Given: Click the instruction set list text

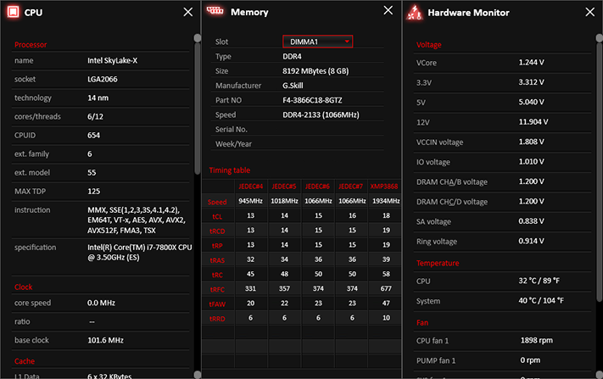Looking at the screenshot, I should 137,220.
